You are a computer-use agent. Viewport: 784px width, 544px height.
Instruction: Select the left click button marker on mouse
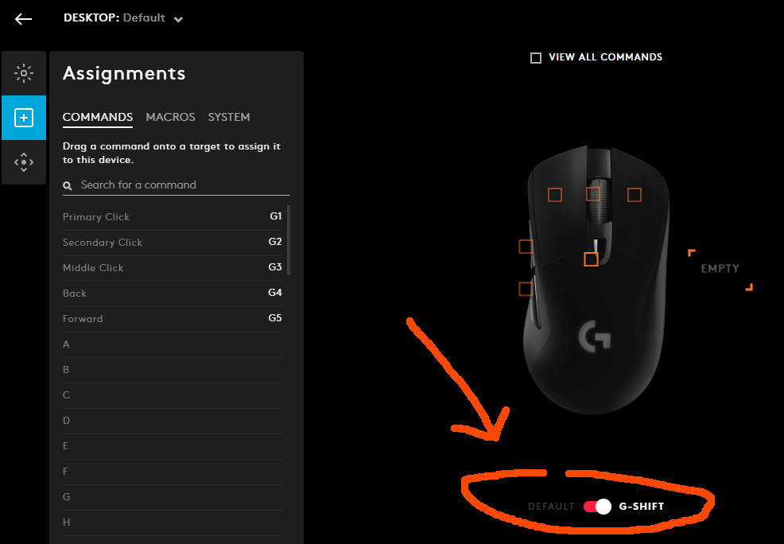pyautogui.click(x=555, y=194)
